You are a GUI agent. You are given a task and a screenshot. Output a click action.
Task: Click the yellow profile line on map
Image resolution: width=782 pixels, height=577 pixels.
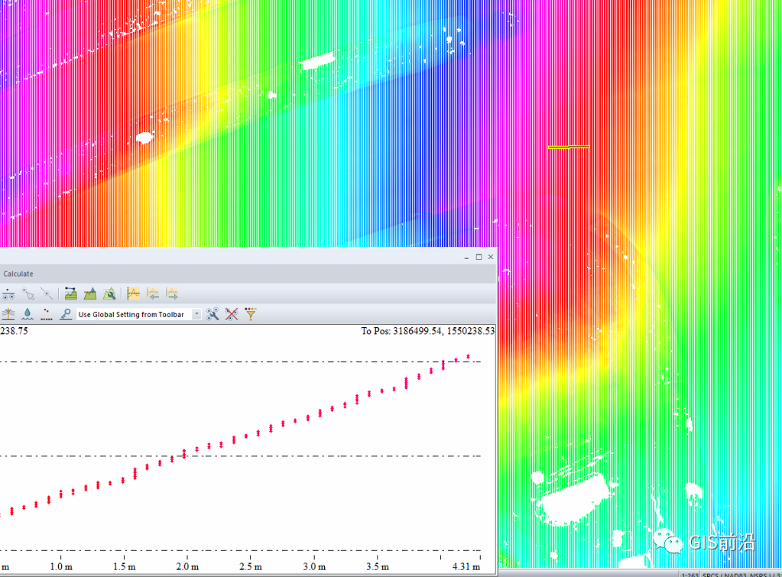tap(569, 147)
